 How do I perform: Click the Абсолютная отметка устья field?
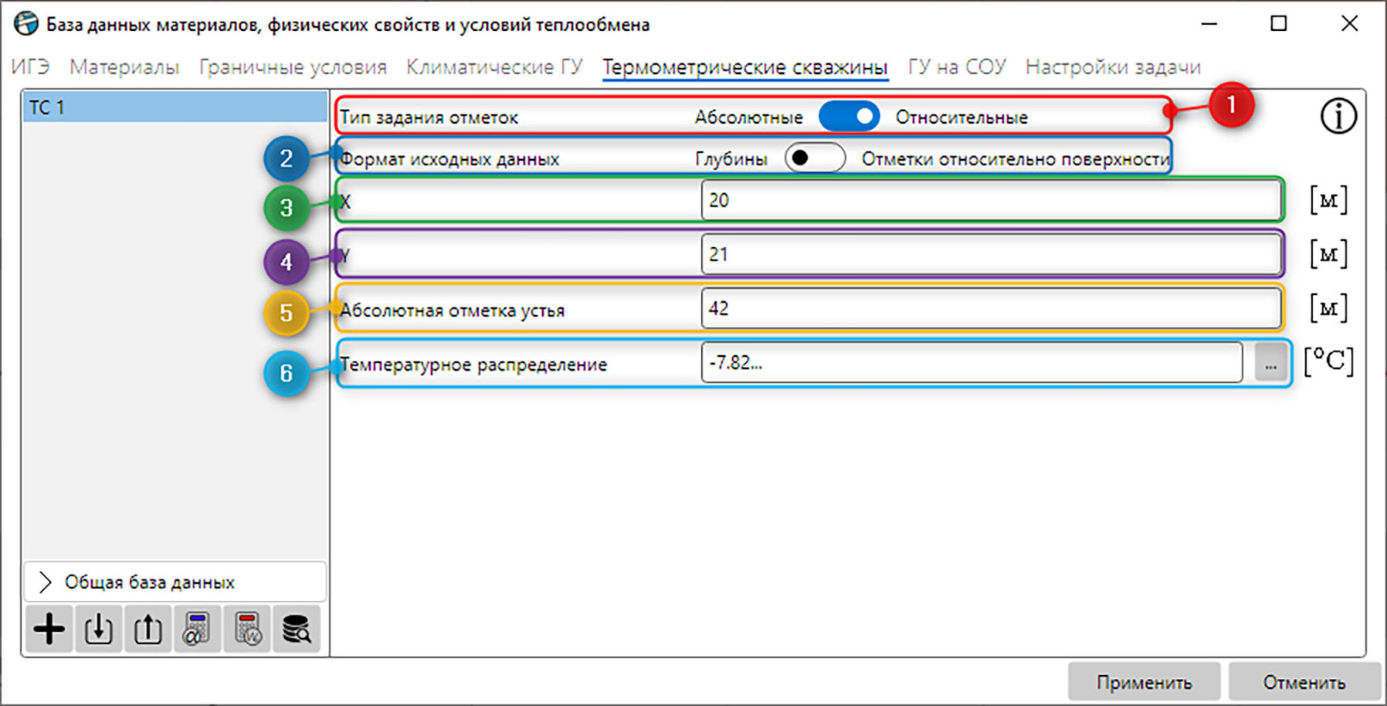coord(991,308)
